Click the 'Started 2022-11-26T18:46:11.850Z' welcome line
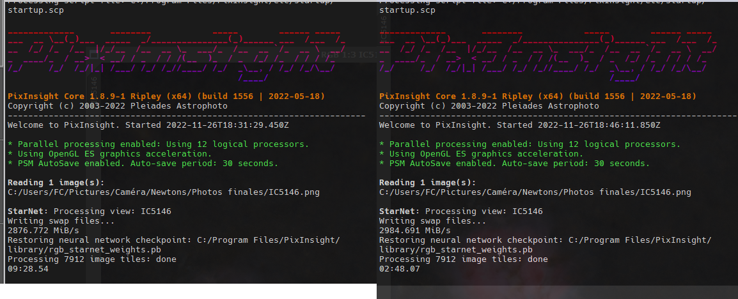Screen dimensions: 738x299 pos(520,125)
